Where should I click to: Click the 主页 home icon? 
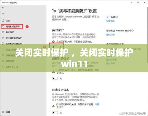pos(3,21)
